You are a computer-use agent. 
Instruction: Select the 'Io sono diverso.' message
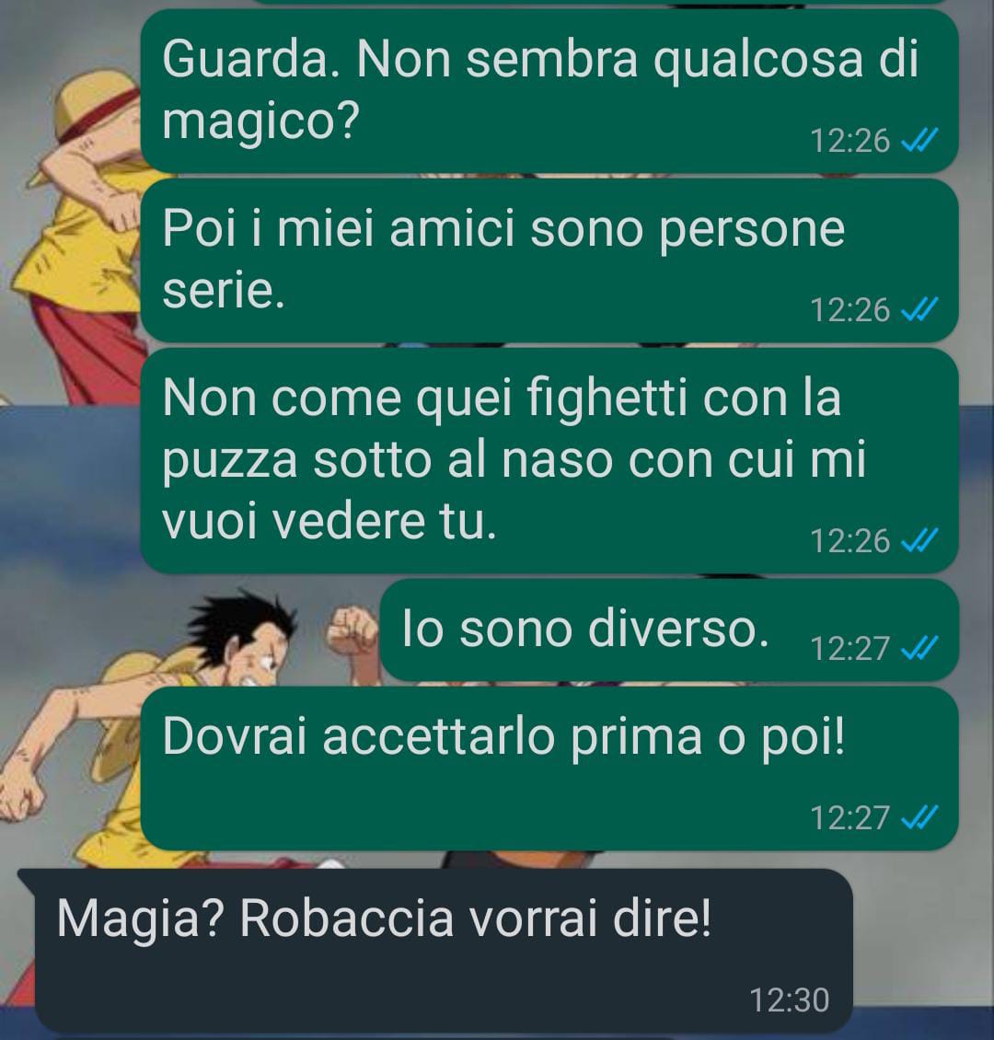[x=670, y=630]
